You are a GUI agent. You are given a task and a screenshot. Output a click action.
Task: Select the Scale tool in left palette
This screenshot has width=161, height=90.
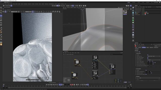1,20
